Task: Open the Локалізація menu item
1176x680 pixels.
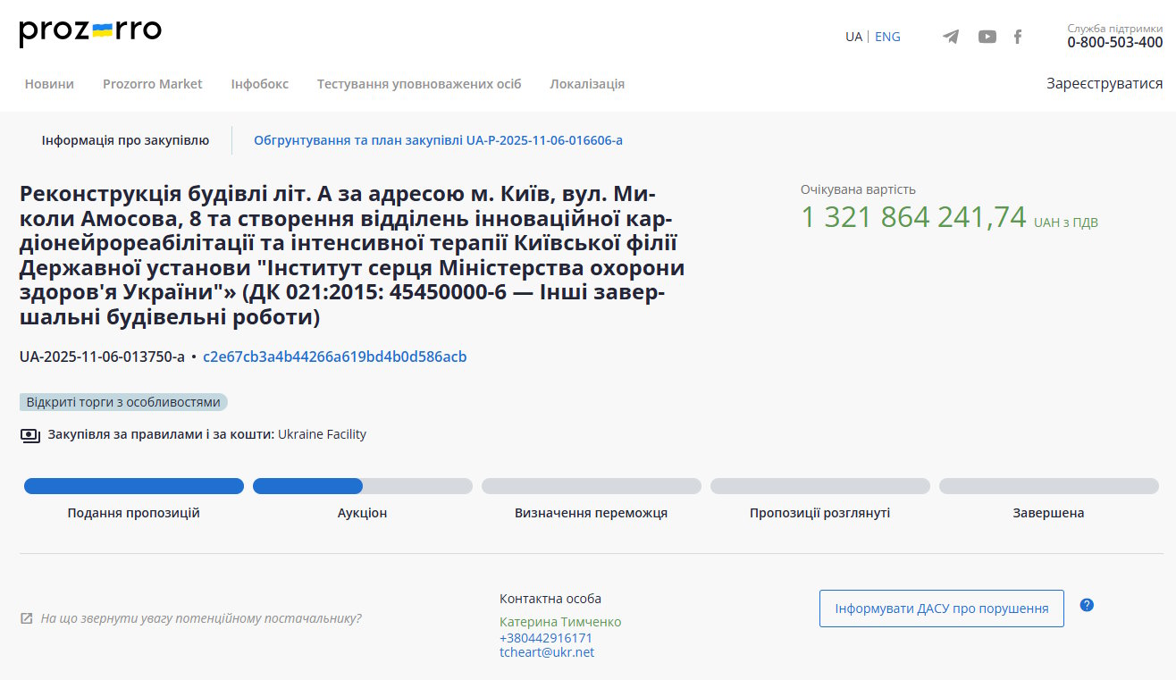Action: click(587, 84)
